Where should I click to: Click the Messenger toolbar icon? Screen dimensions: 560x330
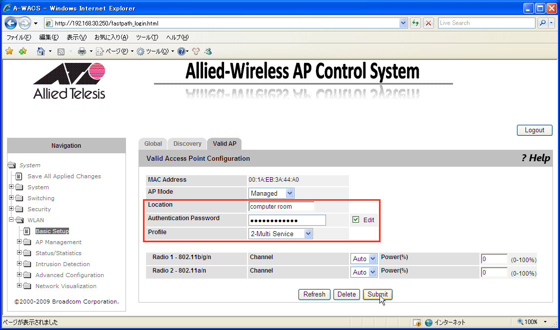[x=208, y=51]
